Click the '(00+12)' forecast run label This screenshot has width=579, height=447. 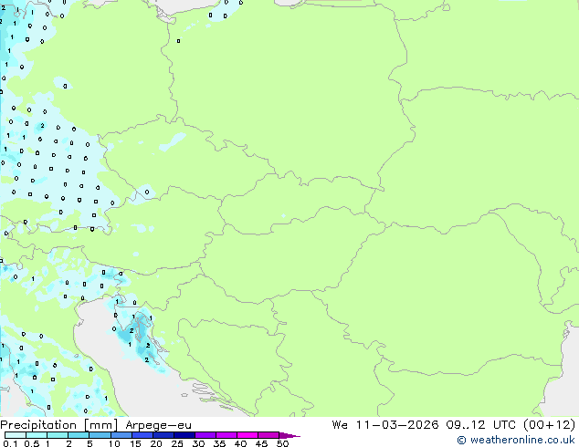pyautogui.click(x=552, y=425)
